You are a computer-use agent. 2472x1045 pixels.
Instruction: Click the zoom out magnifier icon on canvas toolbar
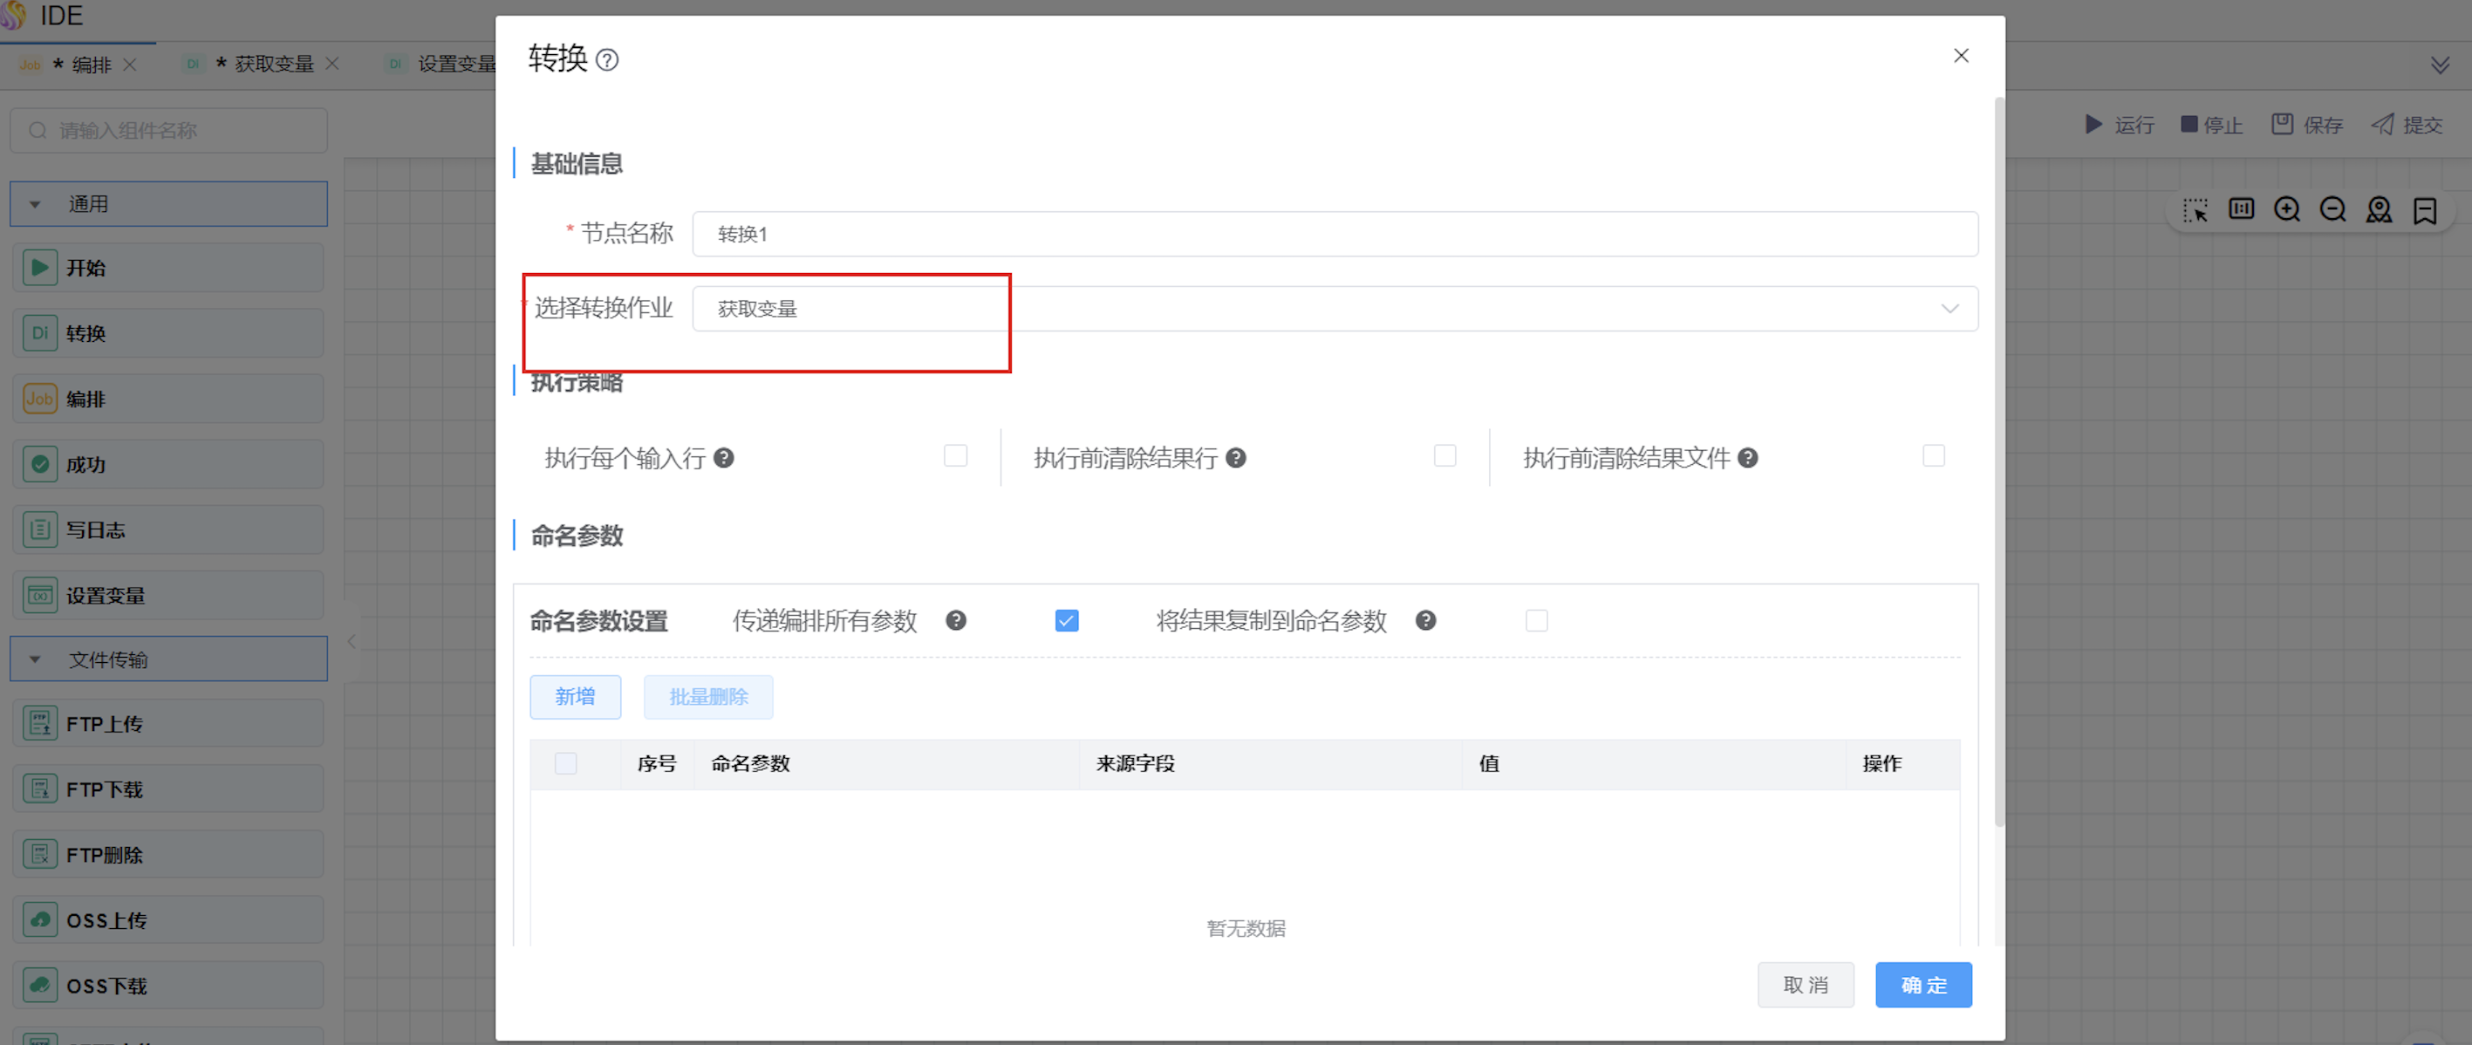pos(2332,210)
